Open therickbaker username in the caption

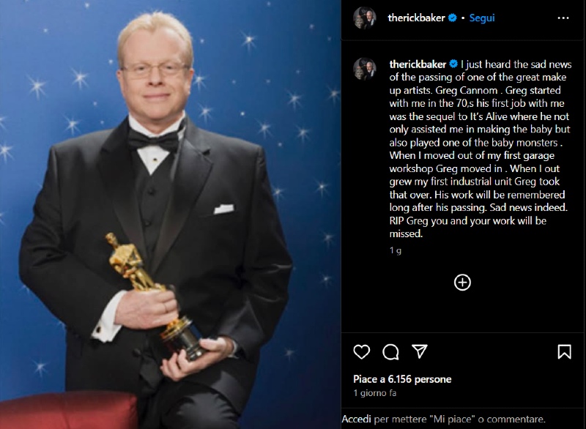click(x=418, y=64)
